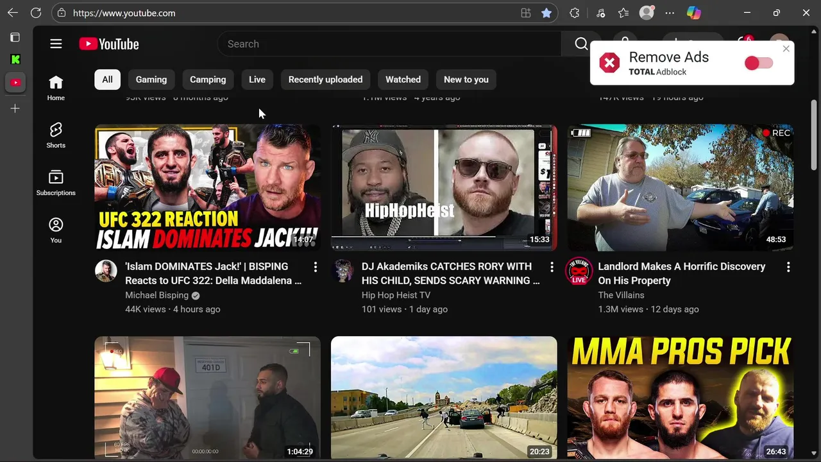The height and width of the screenshot is (462, 821).
Task: Open Landlord Makes A Horrific Discovery title
Action: click(x=681, y=273)
